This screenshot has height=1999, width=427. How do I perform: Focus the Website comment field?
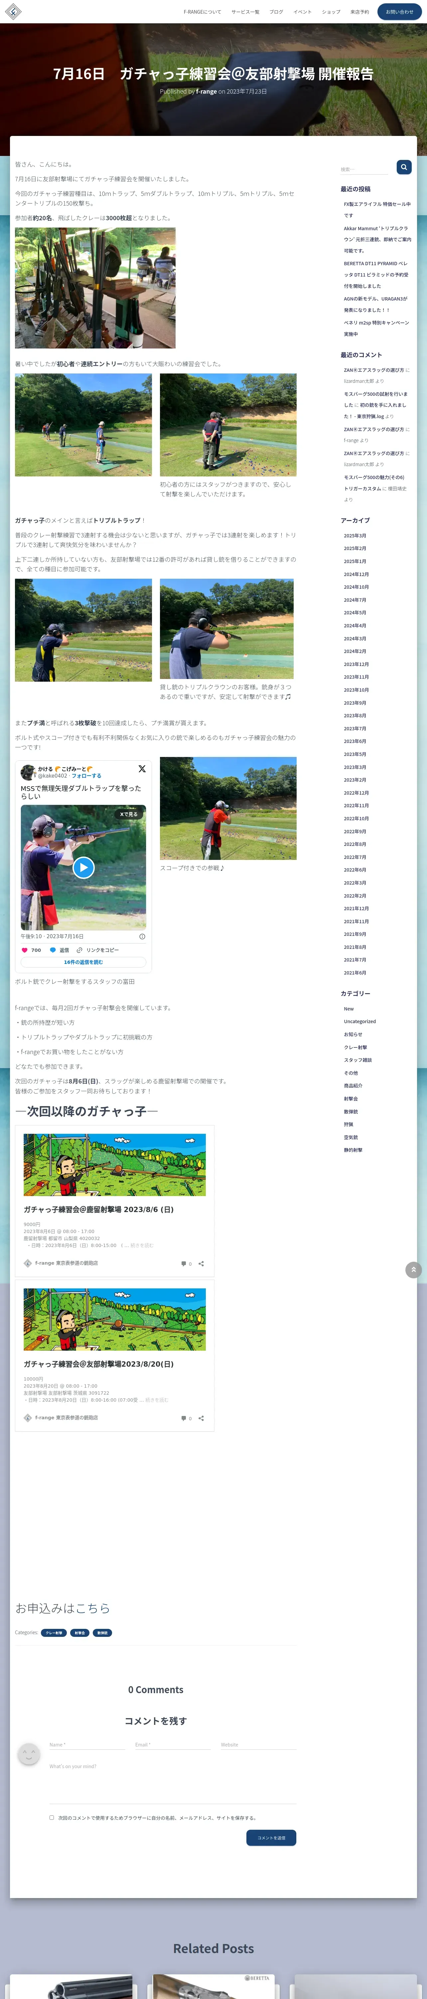pos(259,1744)
